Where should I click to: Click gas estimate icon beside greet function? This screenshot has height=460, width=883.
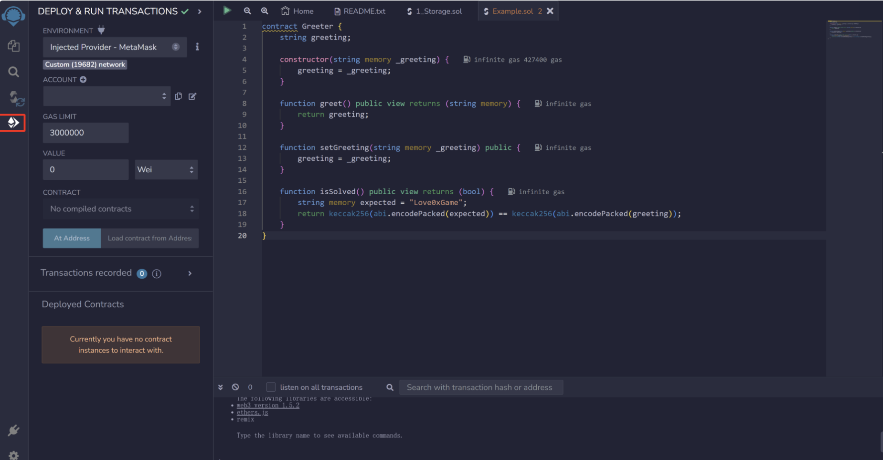538,103
